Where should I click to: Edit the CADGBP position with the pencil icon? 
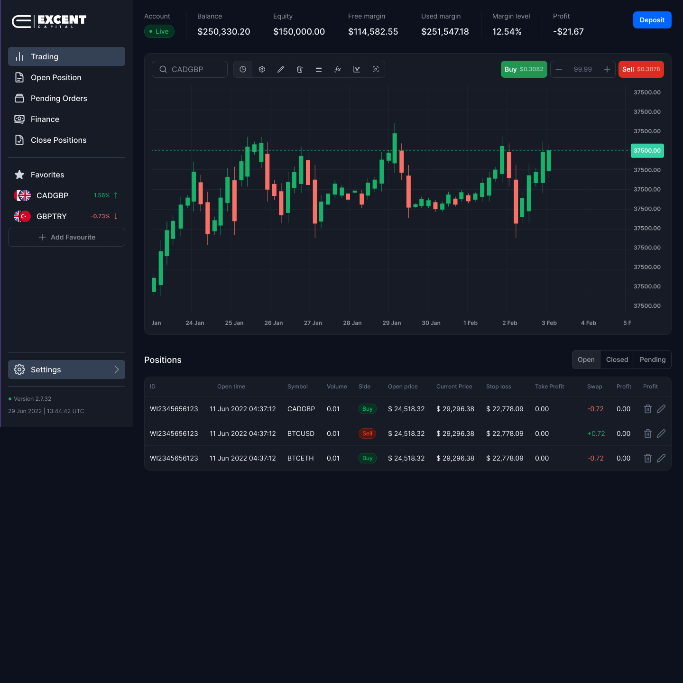[661, 409]
